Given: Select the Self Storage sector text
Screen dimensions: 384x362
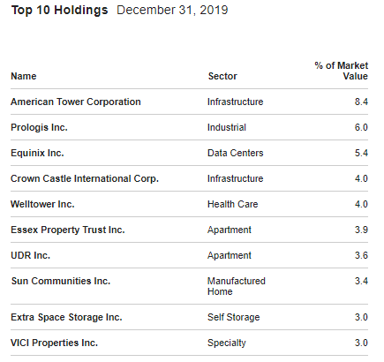Looking at the screenshot, I should 234,317.
